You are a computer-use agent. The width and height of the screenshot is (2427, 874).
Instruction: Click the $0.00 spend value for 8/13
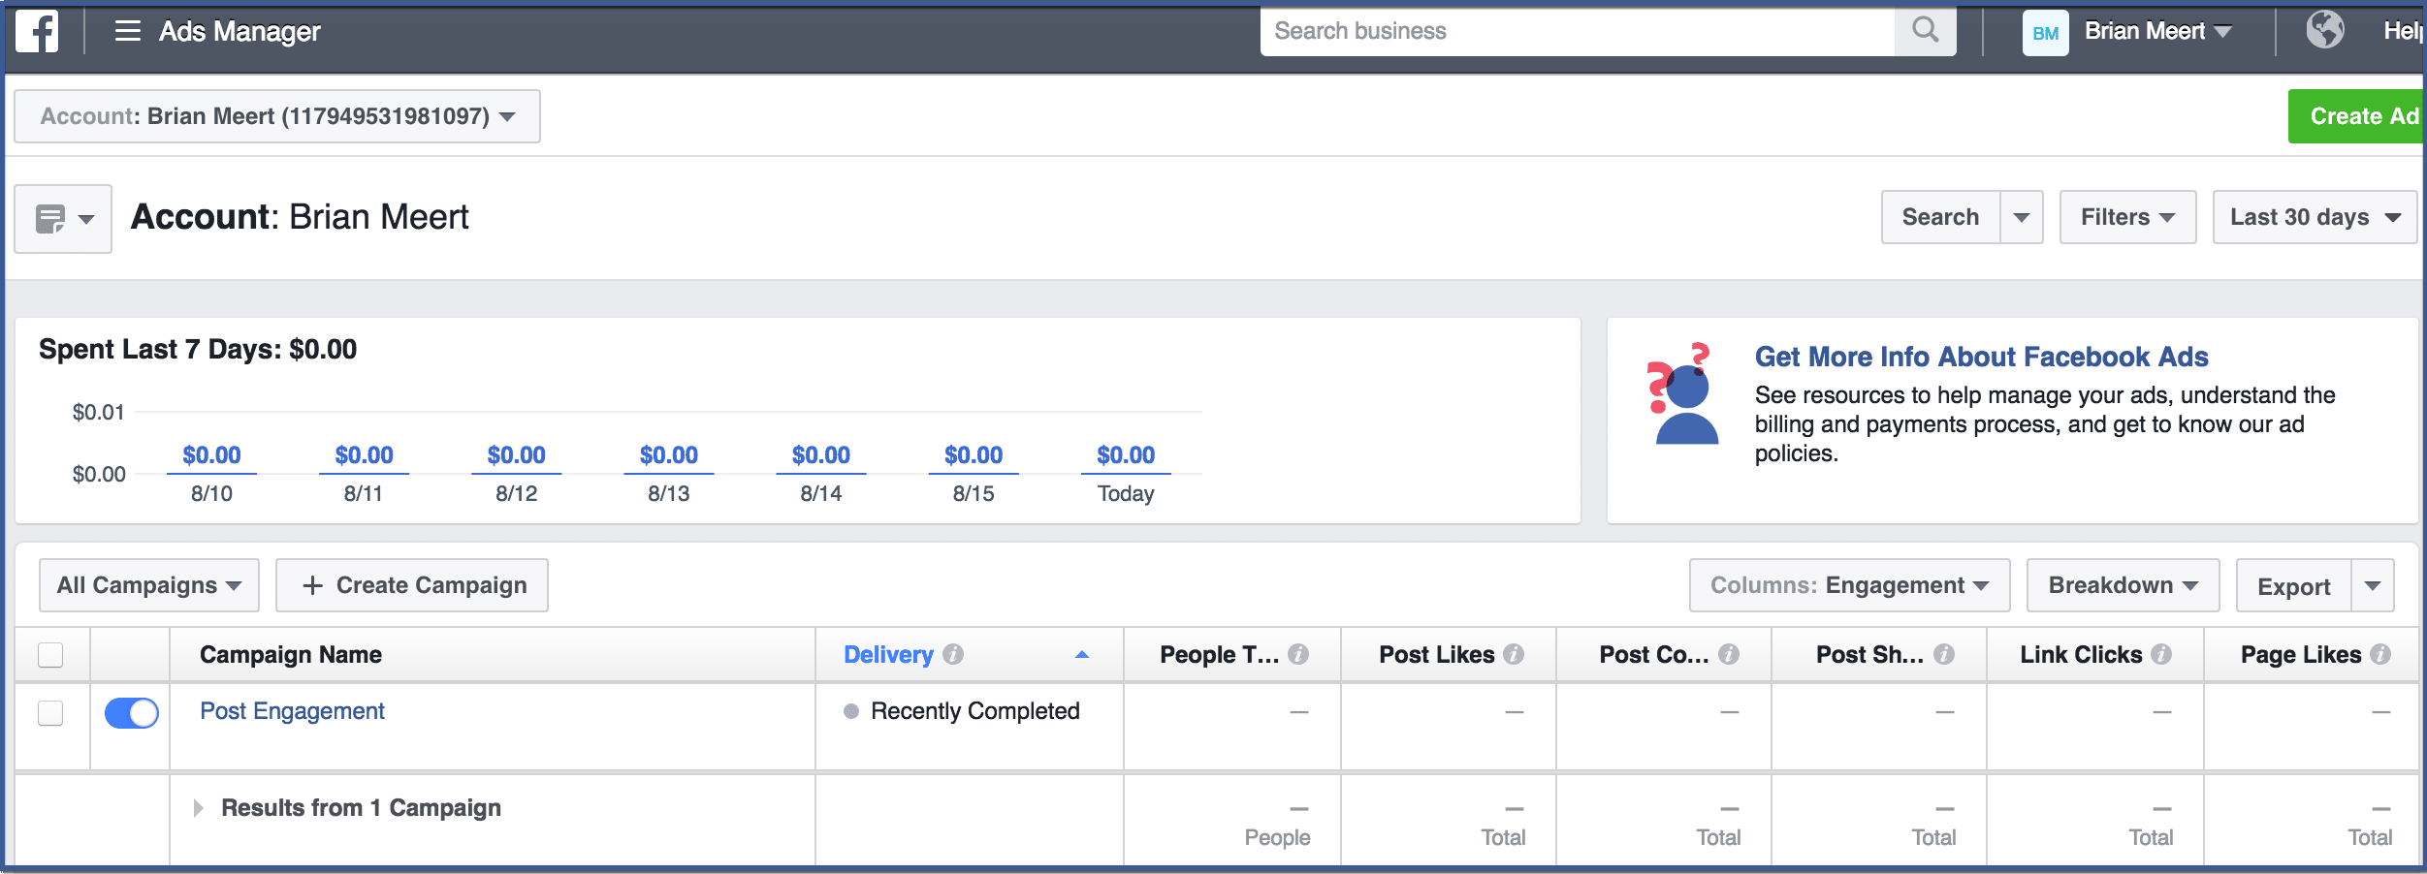point(669,455)
